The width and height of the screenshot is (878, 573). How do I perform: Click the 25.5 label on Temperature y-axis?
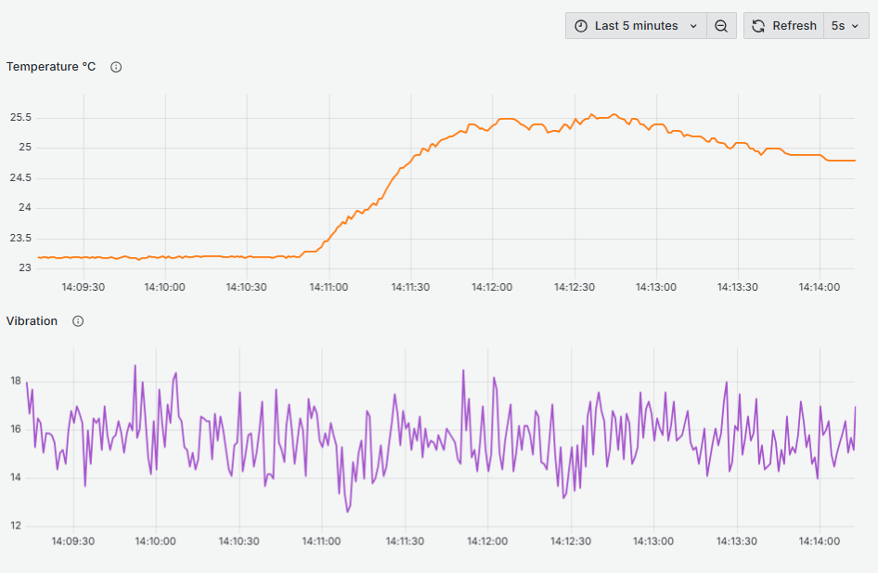pos(20,118)
